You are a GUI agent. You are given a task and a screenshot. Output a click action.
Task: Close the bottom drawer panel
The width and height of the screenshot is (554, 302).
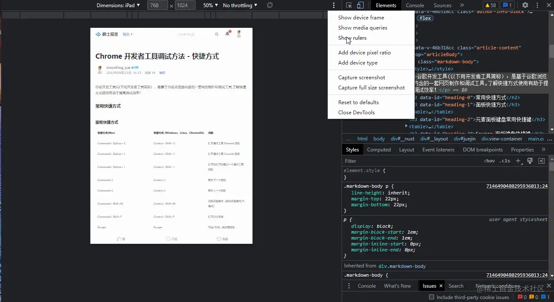[549, 286]
